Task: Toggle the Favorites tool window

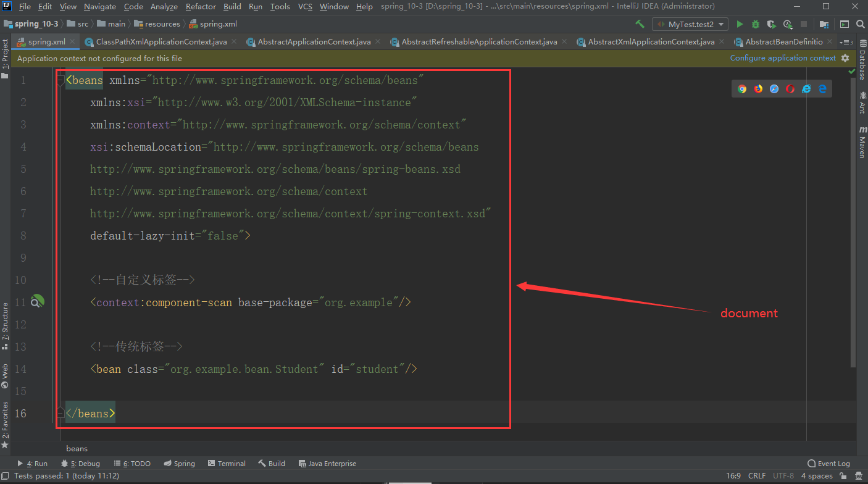Action: coord(5,425)
